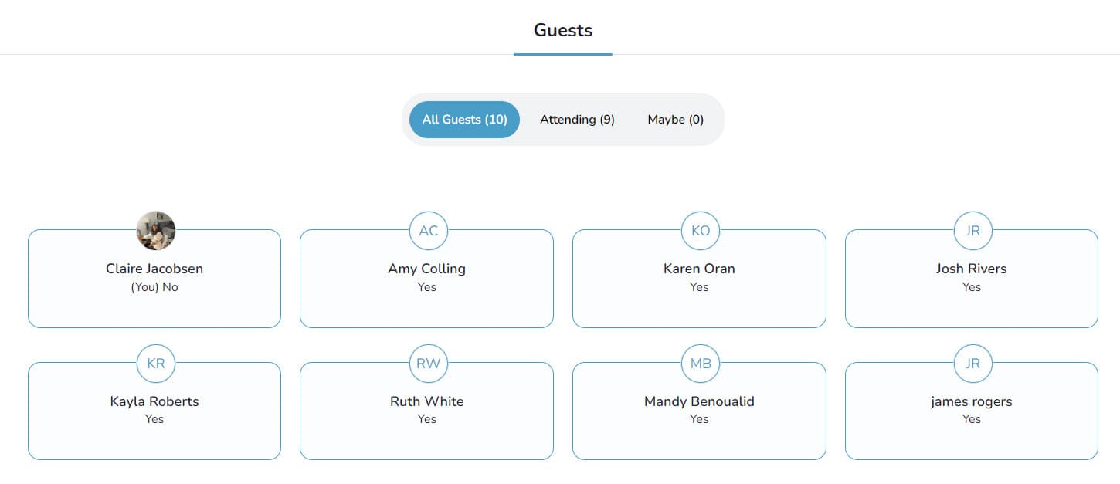Click Amy Colling's AC avatar circle
The width and height of the screenshot is (1120, 484).
[x=427, y=230]
